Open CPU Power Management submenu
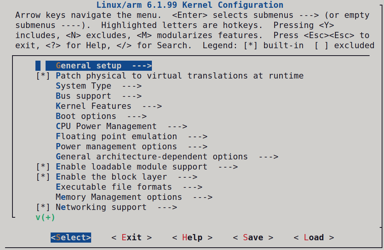The height and width of the screenshot is (250, 384). coord(121,126)
